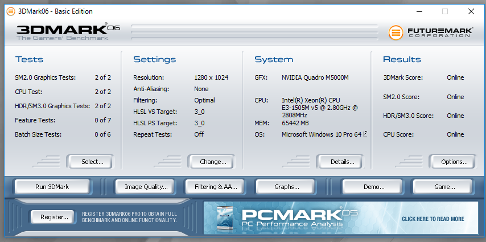Click the 'Microsoft Windows 10 Pro 64' OS text

[322, 134]
